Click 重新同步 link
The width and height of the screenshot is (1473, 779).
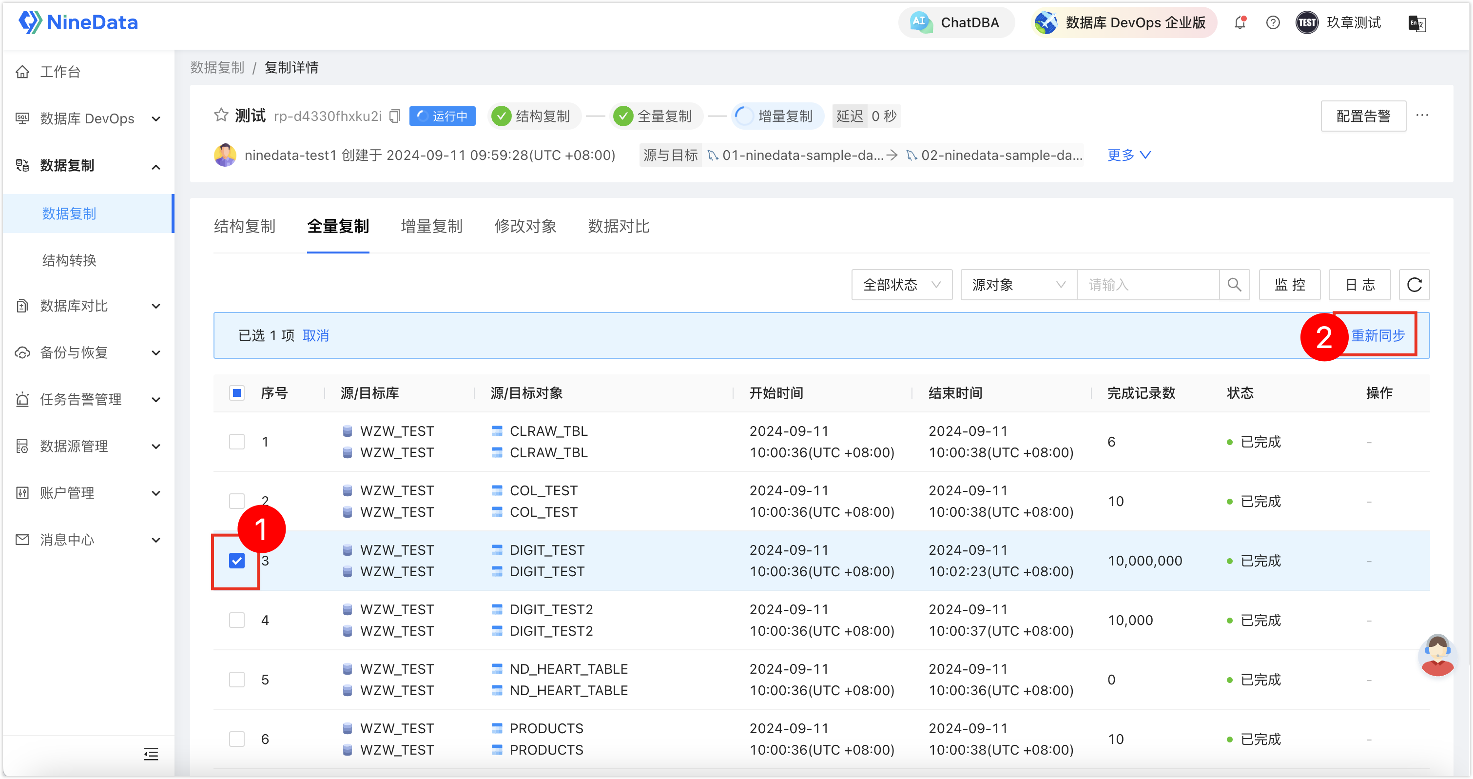tap(1377, 336)
